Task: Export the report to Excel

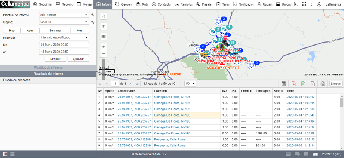Action: (x=303, y=84)
